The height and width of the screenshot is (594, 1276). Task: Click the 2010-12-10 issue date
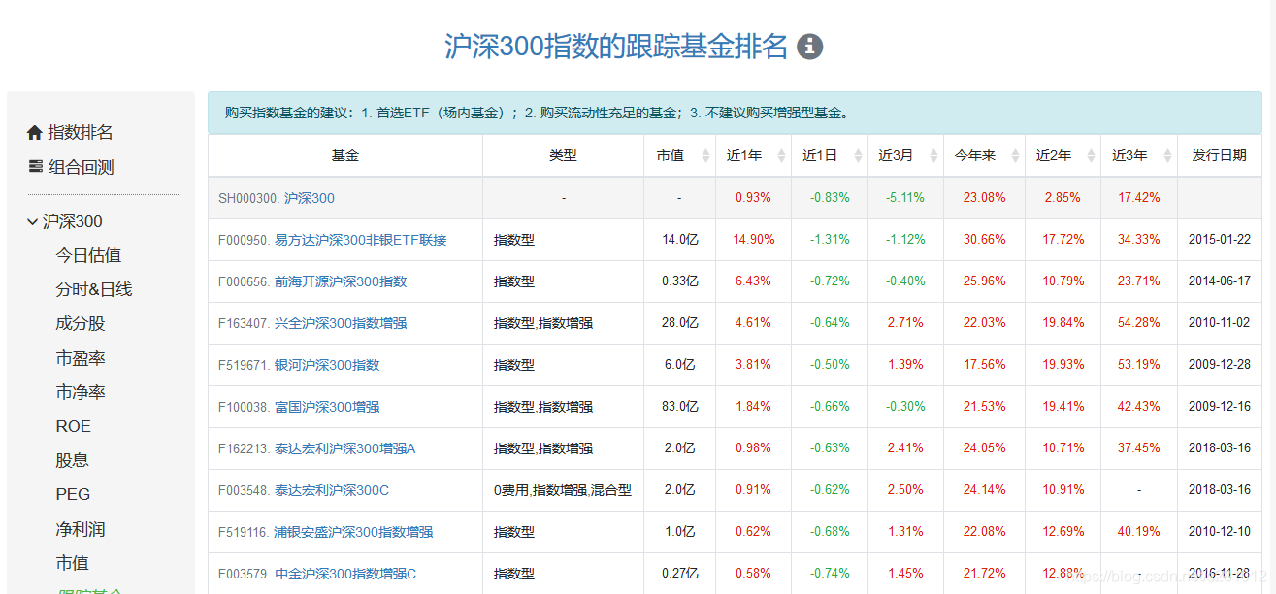[1220, 532]
